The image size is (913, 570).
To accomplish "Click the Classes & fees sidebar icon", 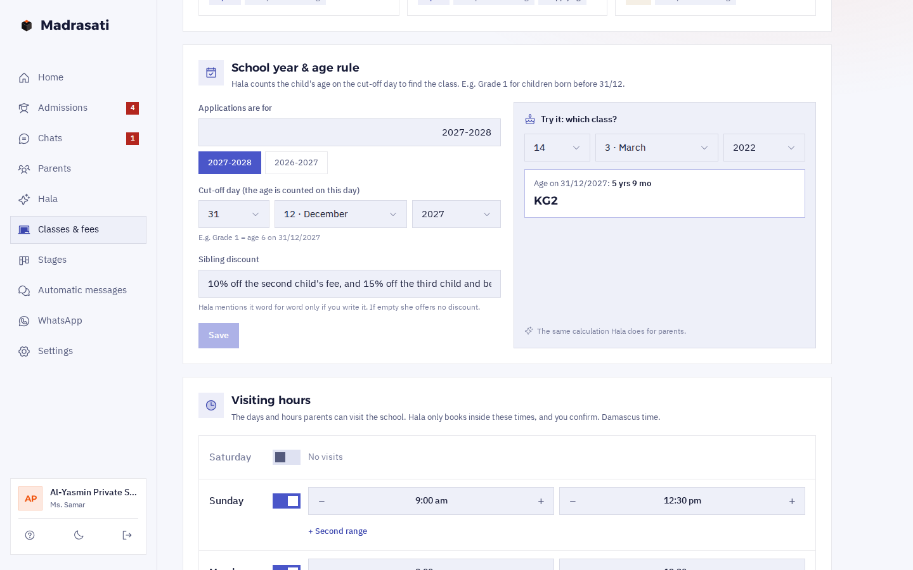I will coord(24,230).
